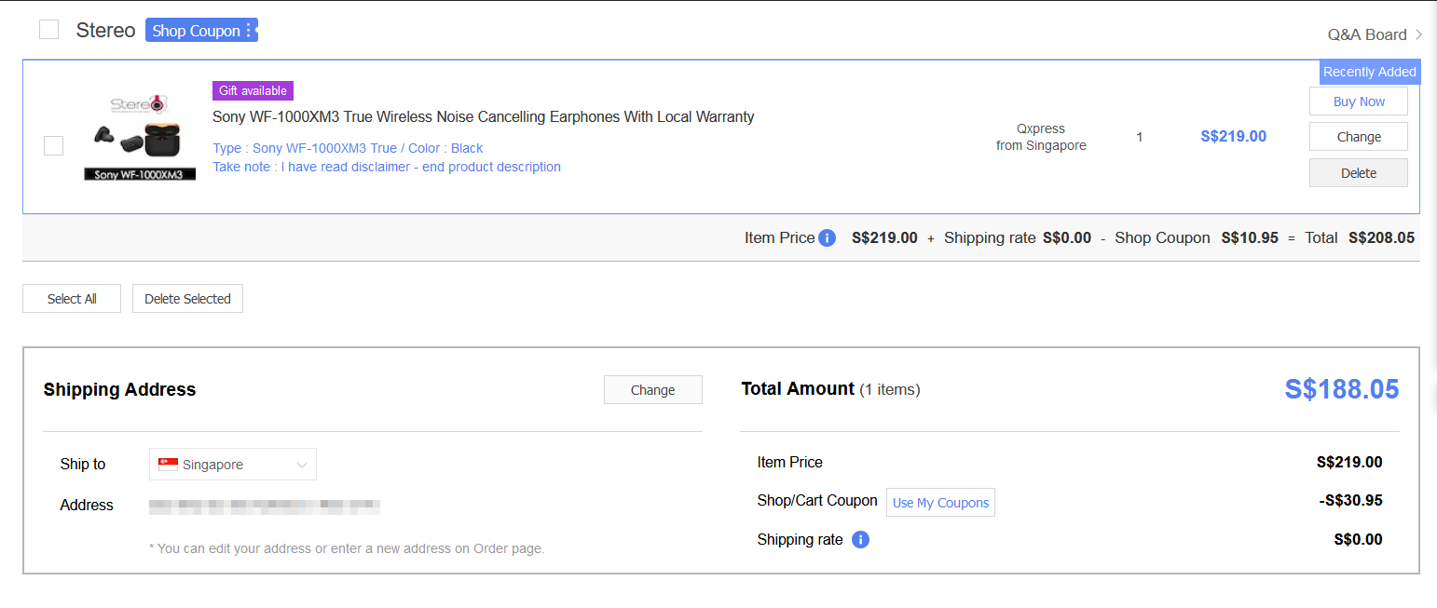Click the edit address note text
The width and height of the screenshot is (1437, 608).
(347, 548)
